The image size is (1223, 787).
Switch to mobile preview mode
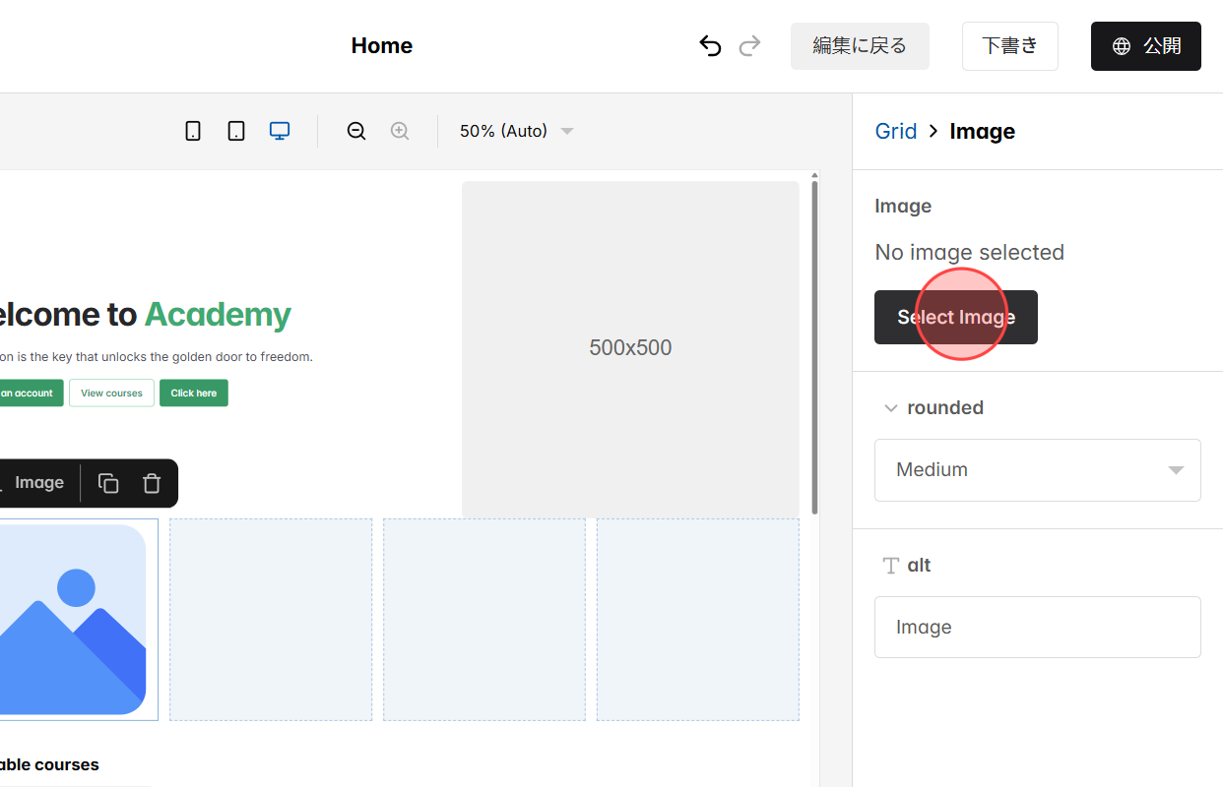pos(193,130)
